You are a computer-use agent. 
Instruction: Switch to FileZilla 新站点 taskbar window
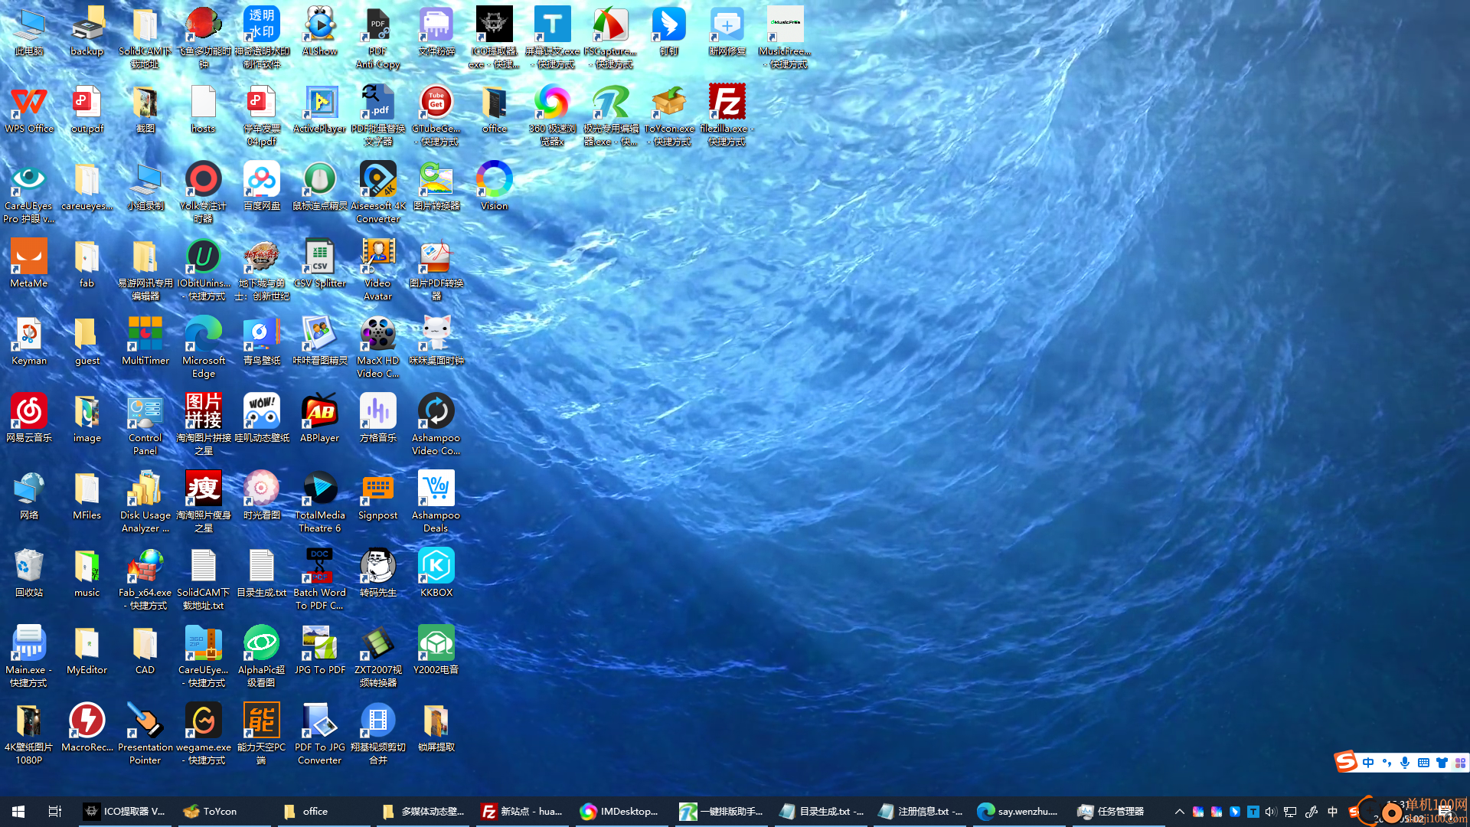click(521, 812)
